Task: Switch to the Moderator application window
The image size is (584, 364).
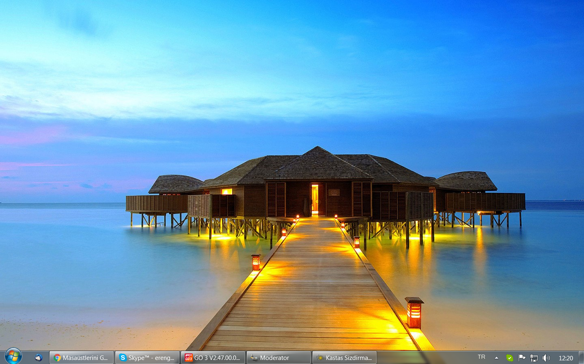Action: pyautogui.click(x=279, y=358)
